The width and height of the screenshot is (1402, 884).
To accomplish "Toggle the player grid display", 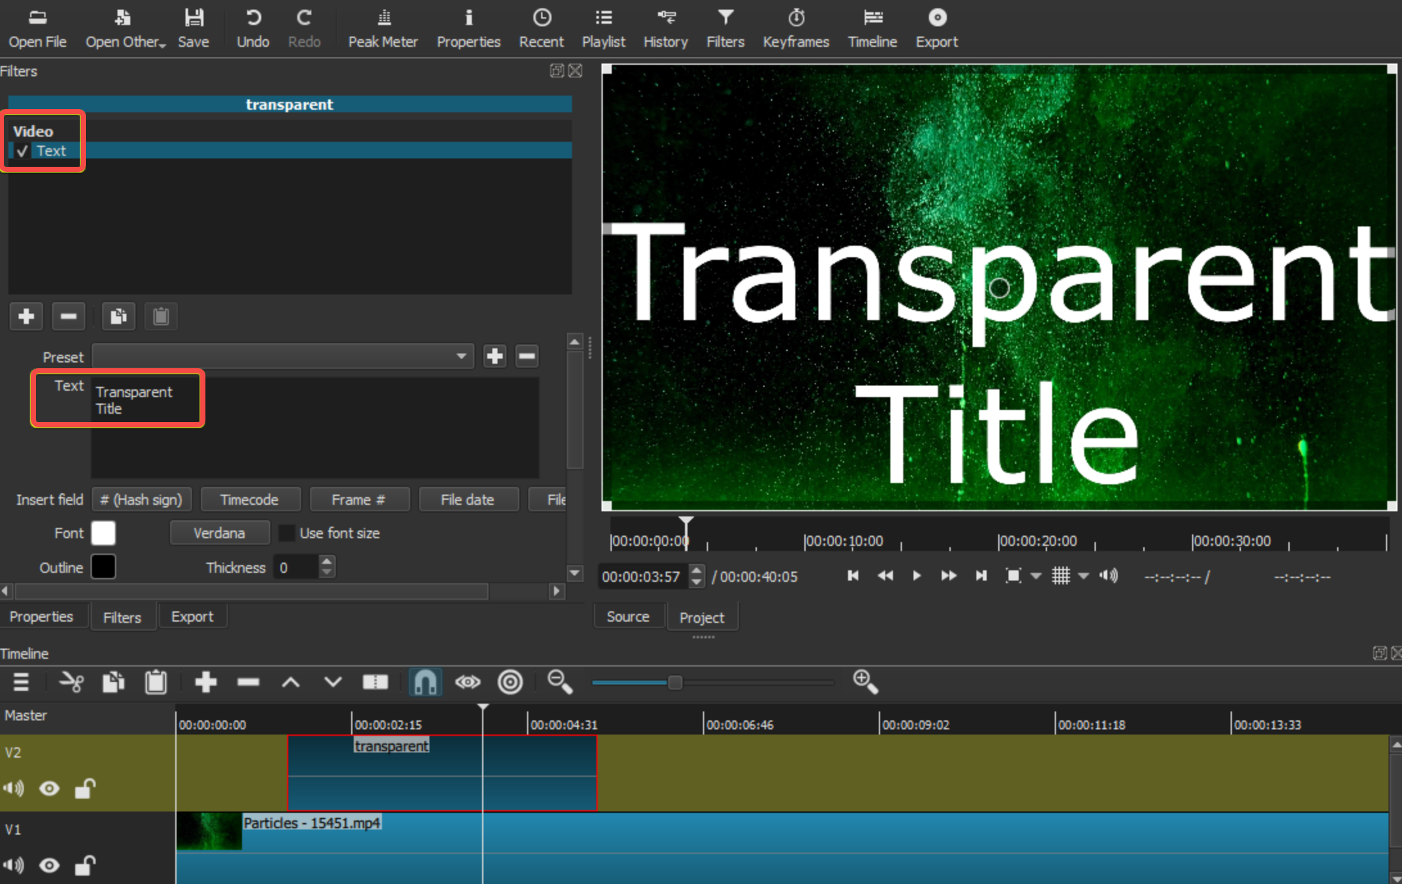I will coord(1060,576).
